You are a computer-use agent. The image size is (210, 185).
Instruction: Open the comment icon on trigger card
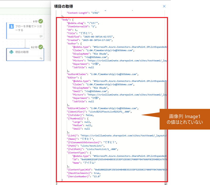click(x=41, y=36)
